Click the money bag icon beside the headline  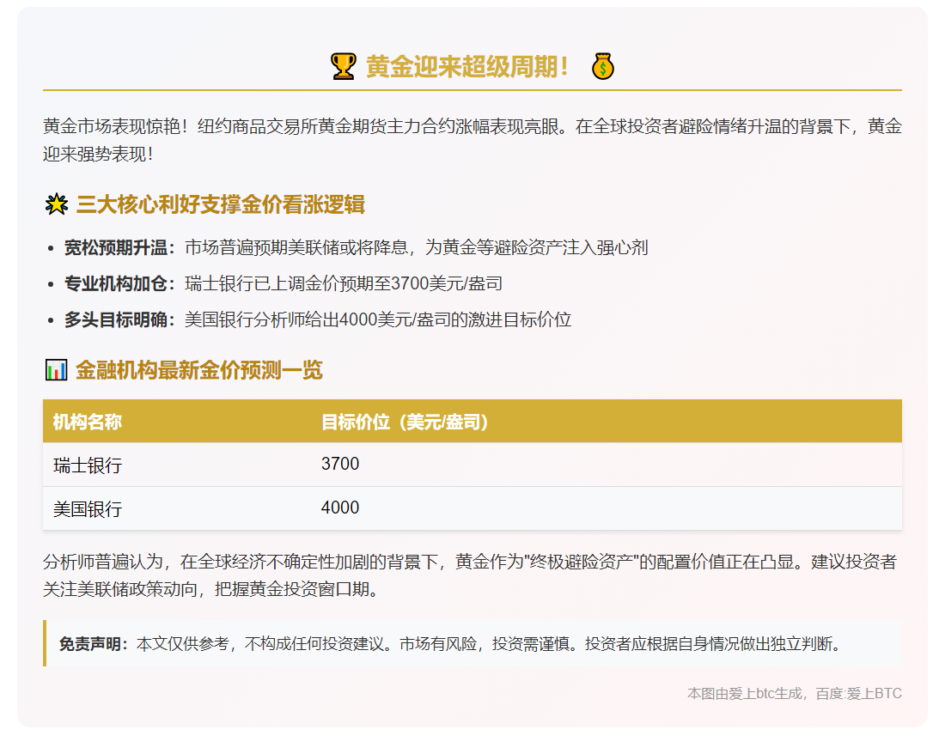pyautogui.click(x=604, y=64)
